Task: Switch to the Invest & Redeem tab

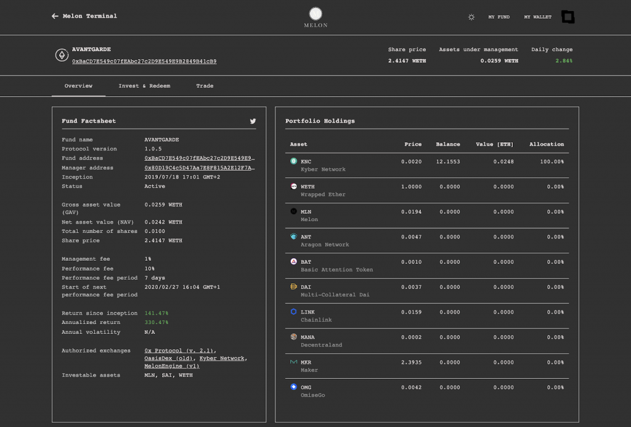Action: (x=144, y=86)
